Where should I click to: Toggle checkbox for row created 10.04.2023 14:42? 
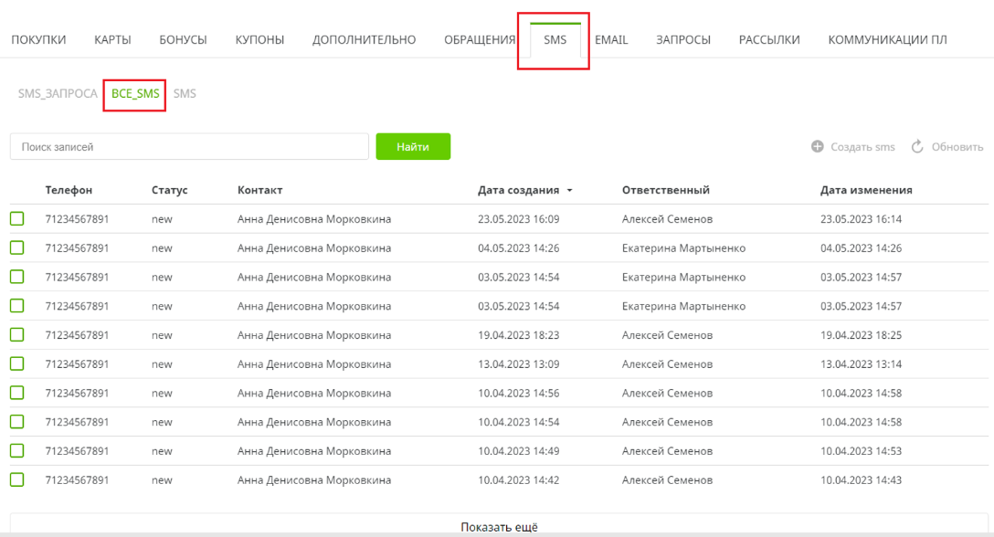tap(17, 479)
